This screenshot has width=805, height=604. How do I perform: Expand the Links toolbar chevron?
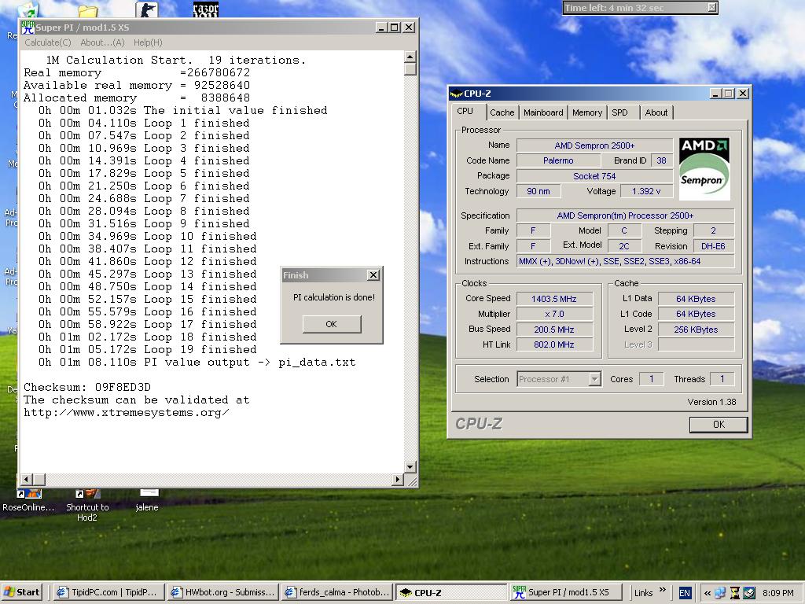(x=662, y=590)
